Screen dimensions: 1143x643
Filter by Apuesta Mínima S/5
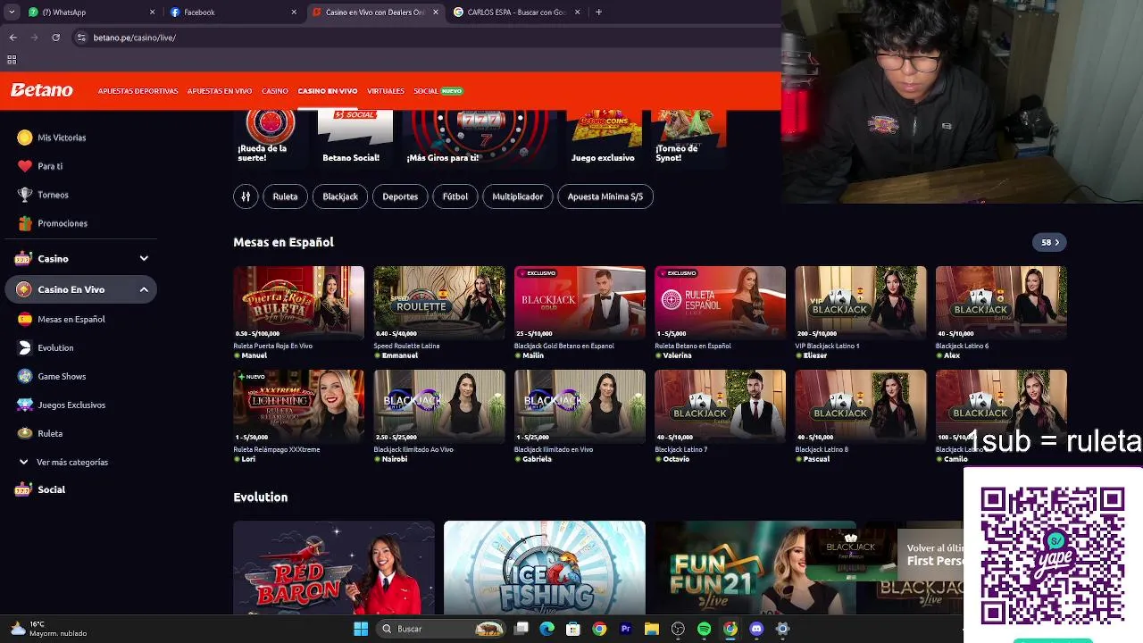tap(605, 196)
